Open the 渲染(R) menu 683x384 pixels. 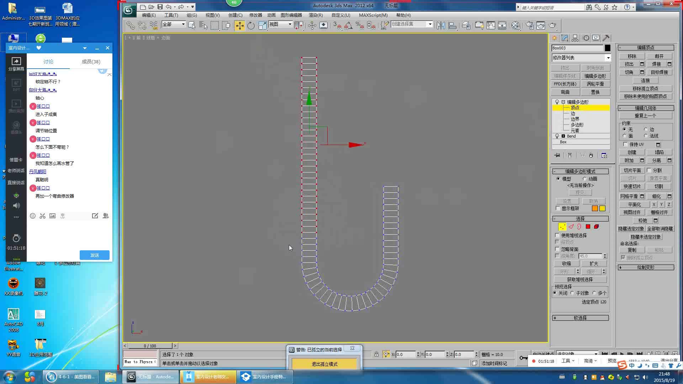tap(315, 15)
